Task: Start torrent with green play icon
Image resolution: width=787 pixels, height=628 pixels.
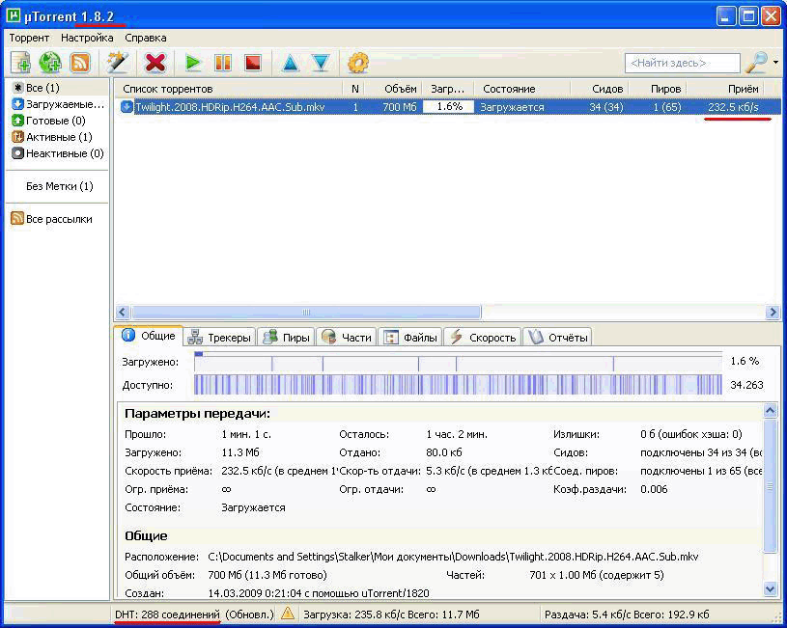Action: click(x=193, y=64)
